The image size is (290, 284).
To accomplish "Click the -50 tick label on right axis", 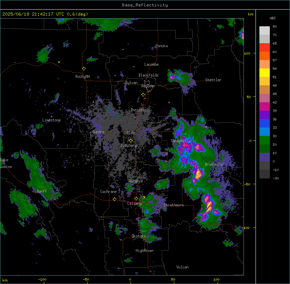I will [247, 184].
